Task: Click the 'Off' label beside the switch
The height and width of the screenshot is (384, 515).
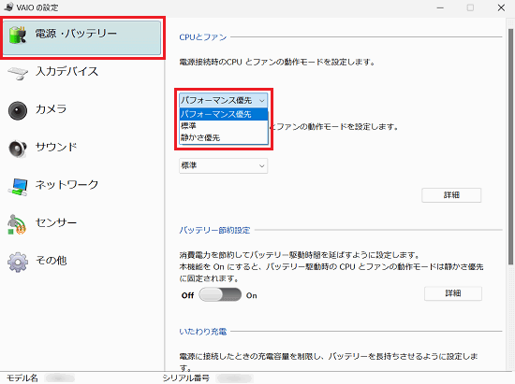Action: point(187,295)
